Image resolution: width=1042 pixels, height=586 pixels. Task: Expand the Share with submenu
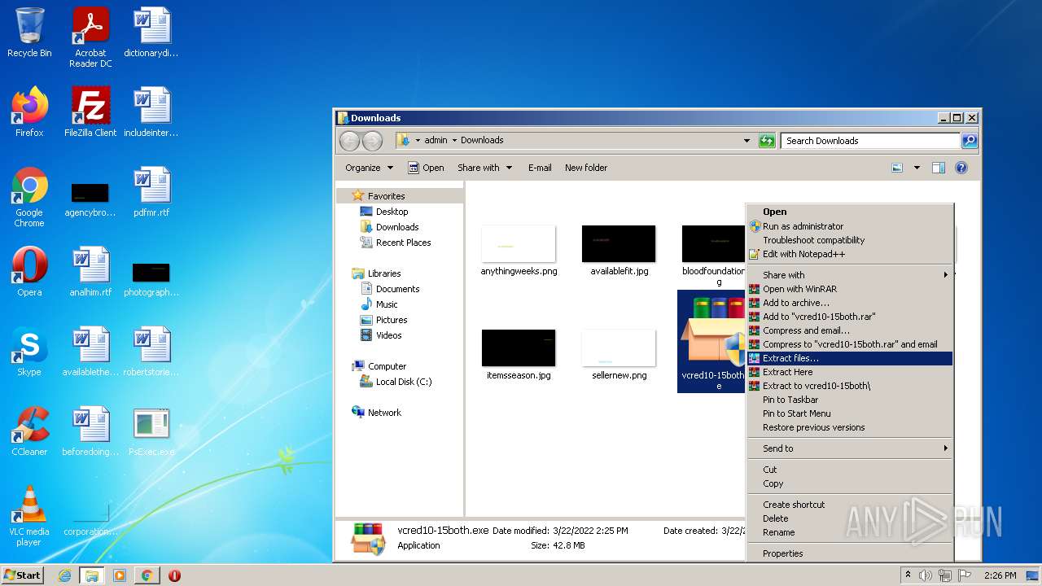pyautogui.click(x=850, y=275)
